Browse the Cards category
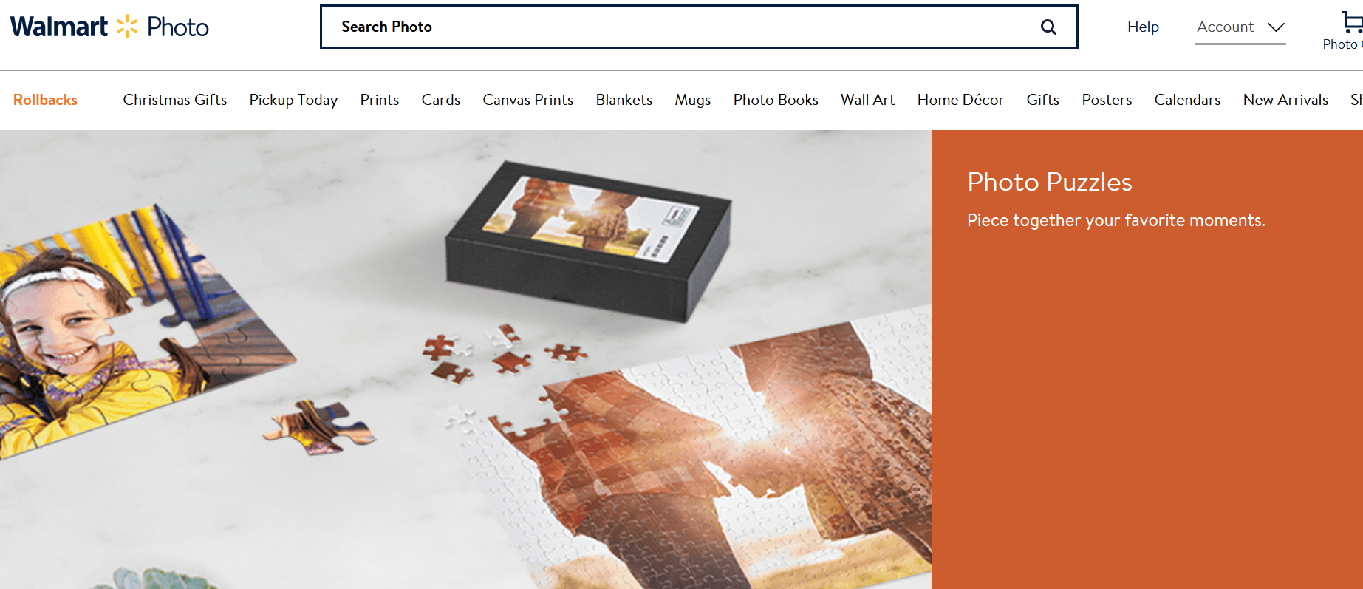Screen dimensions: 1363x589 point(441,100)
